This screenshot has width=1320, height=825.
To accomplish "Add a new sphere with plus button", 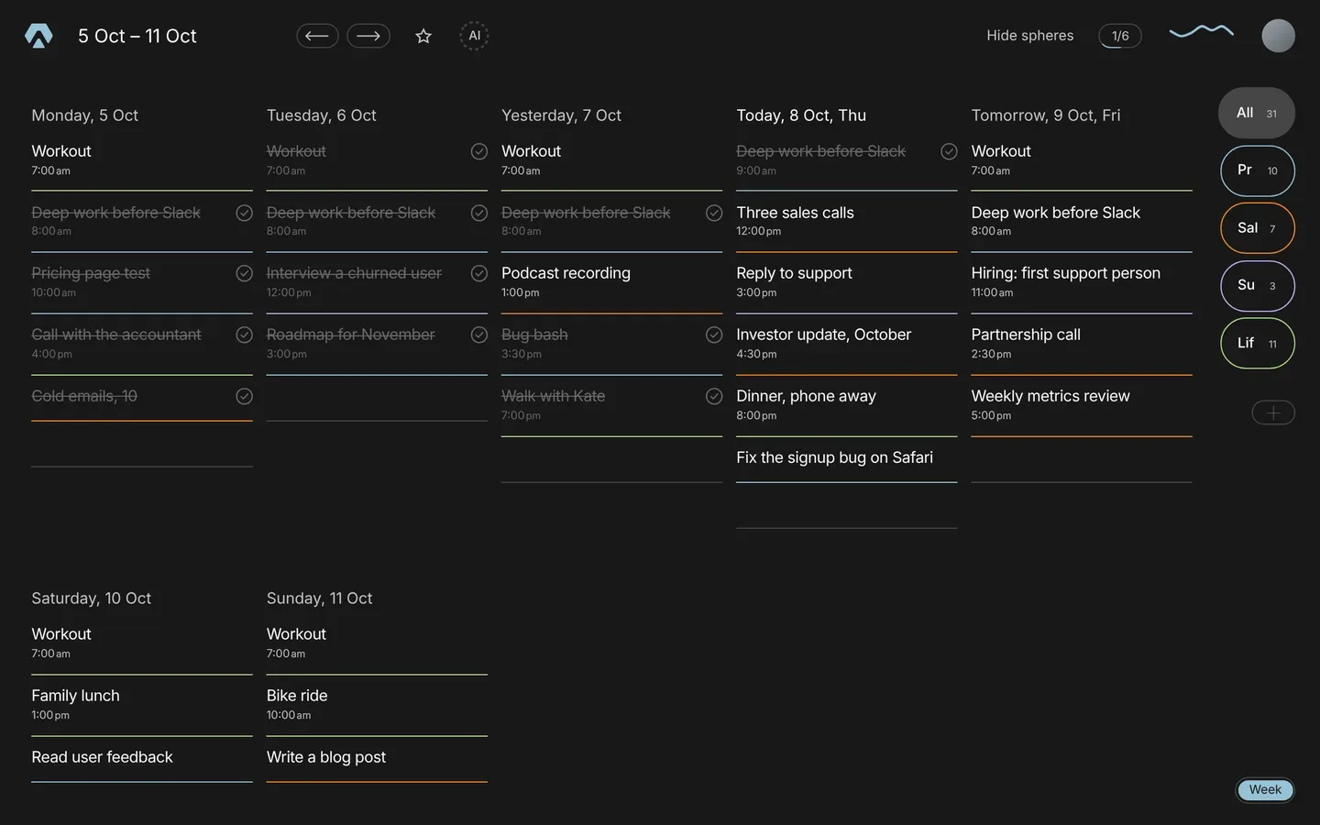I will coord(1273,412).
